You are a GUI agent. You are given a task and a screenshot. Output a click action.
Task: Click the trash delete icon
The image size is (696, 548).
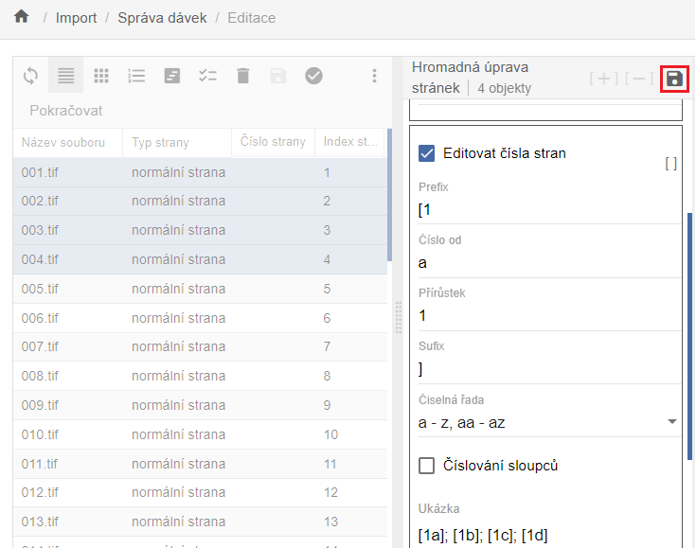243,76
